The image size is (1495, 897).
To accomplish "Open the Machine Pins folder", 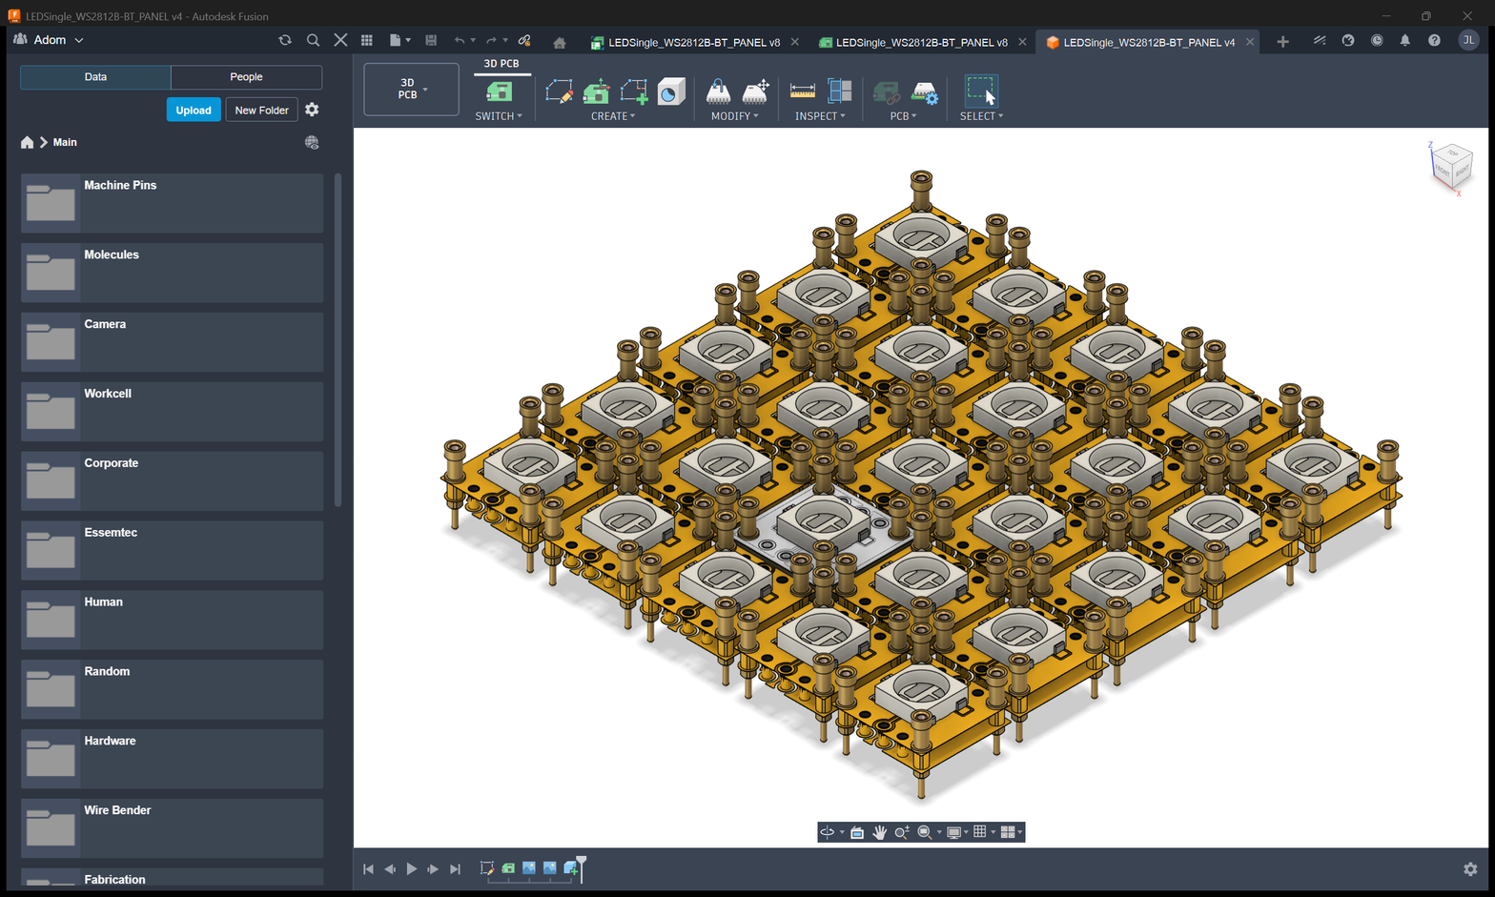I will [172, 202].
